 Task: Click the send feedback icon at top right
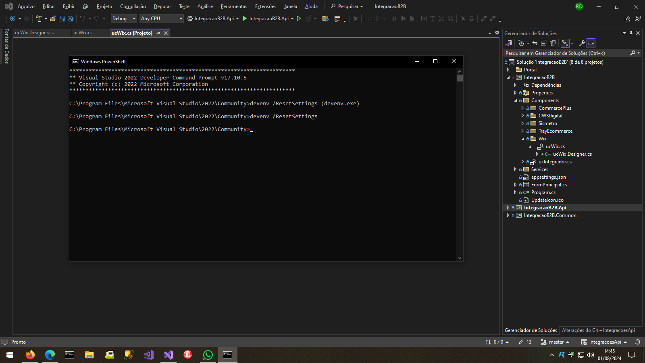pos(638,19)
